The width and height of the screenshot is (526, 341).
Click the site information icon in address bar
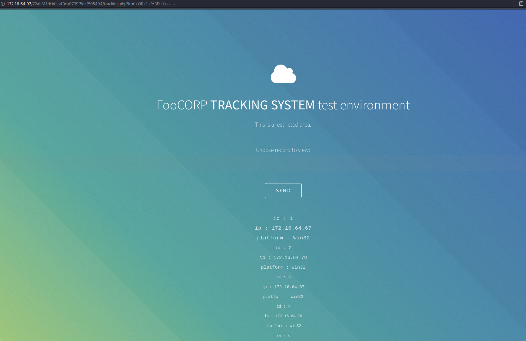click(x=3, y=4)
